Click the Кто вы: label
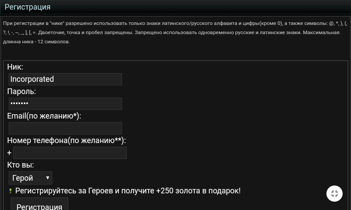The image size is (351, 210). (x=20, y=165)
